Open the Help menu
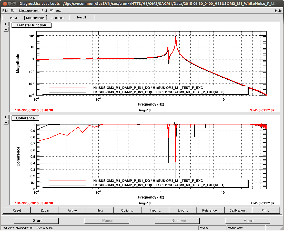284x231 pixels. [x=278, y=11]
